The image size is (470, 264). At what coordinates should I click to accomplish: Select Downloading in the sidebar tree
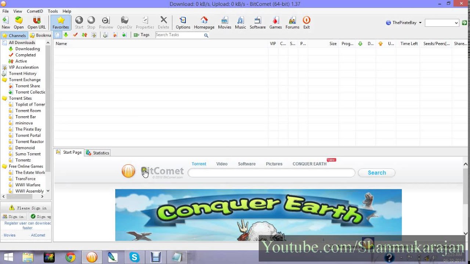28,49
